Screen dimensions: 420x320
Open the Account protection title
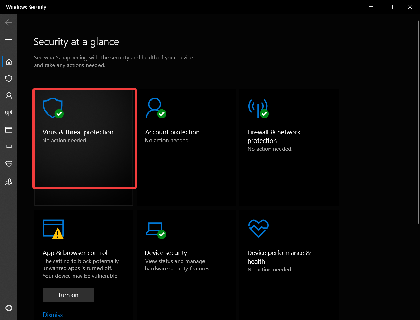pos(172,132)
